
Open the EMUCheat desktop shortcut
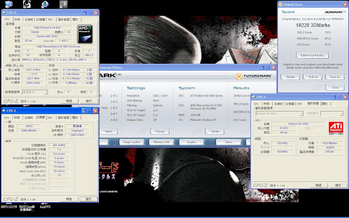tap(26, 207)
